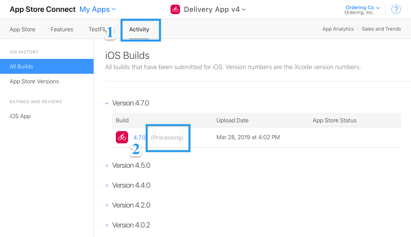This screenshot has height=237, width=411.
Task: Collapse the Version 4.7.0 section
Action: (x=107, y=103)
